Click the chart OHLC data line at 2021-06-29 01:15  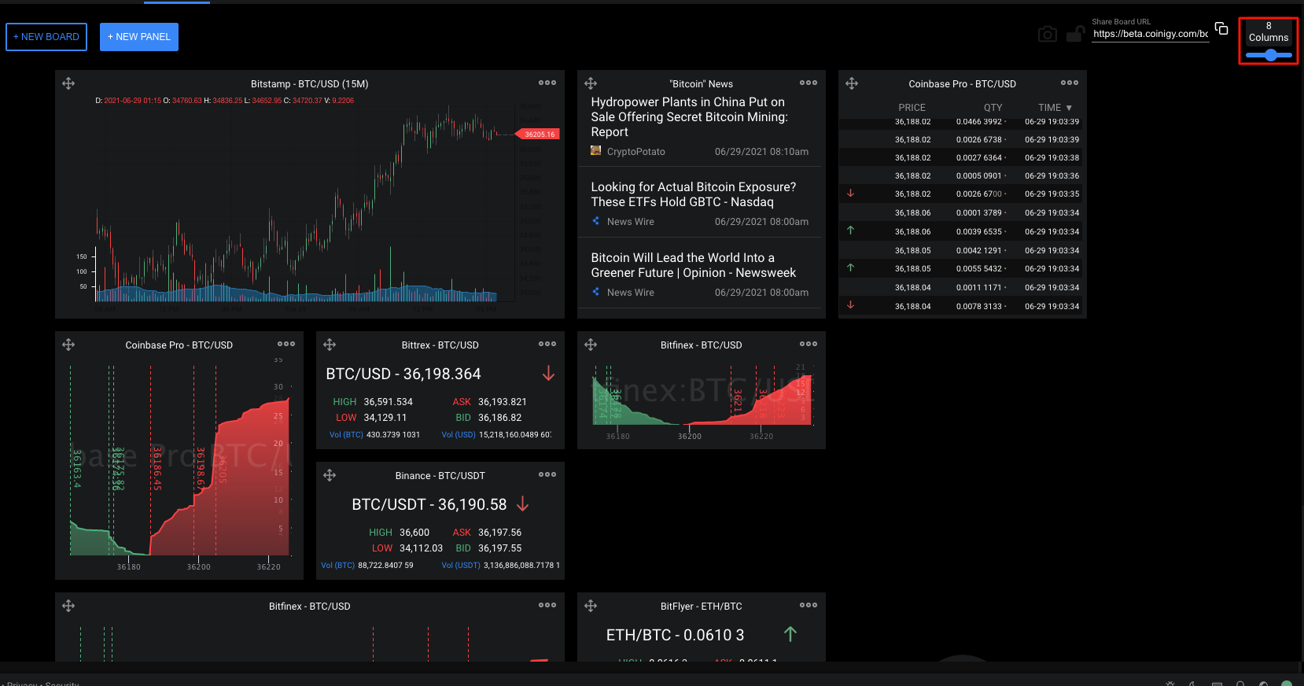pos(224,101)
